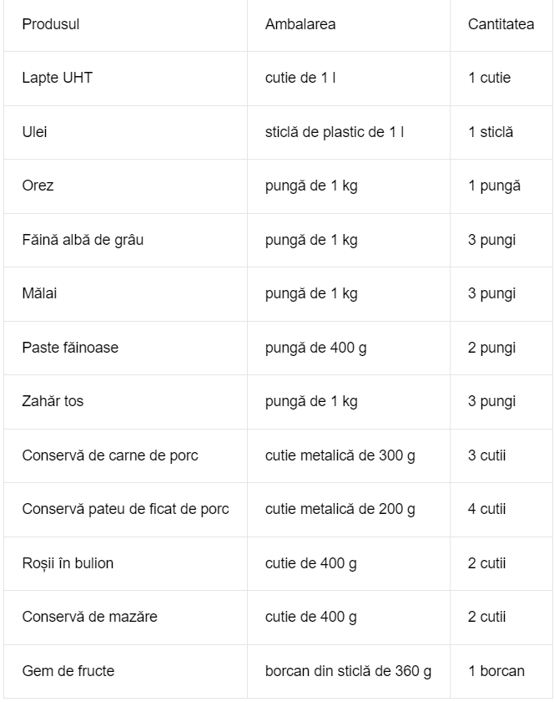Click the Cantitatea column header
554x702 pixels.
coord(501,24)
